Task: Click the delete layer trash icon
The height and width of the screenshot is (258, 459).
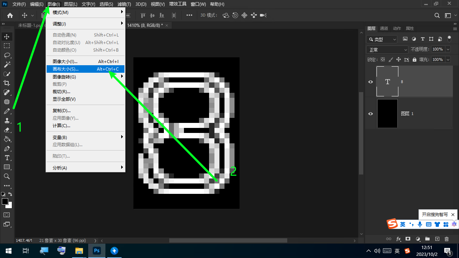Action: 446,239
